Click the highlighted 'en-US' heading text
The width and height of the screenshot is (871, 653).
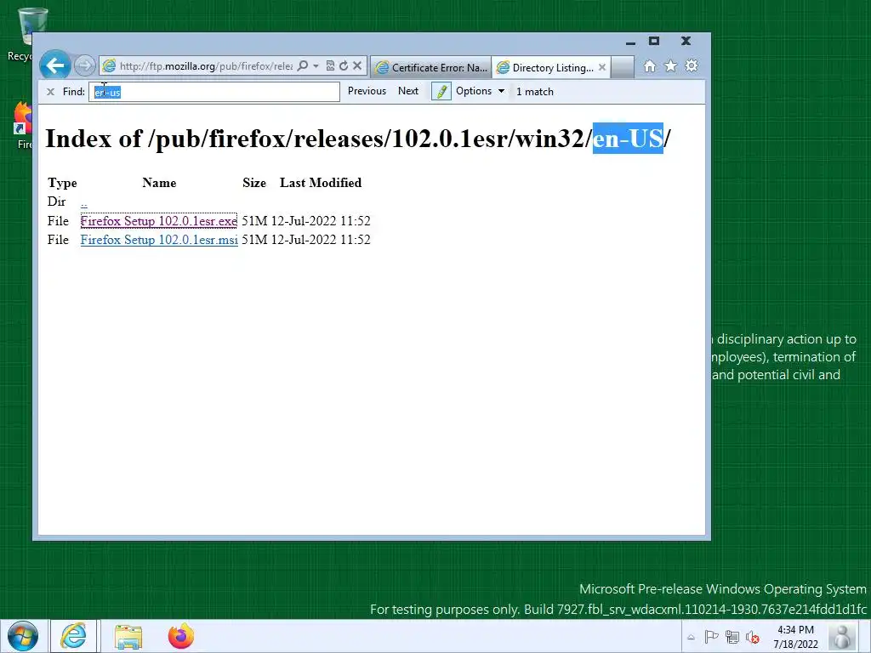click(628, 139)
